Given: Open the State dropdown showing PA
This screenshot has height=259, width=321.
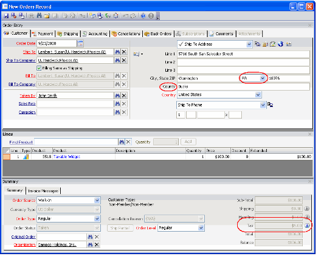Looking at the screenshot, I should click(263, 78).
